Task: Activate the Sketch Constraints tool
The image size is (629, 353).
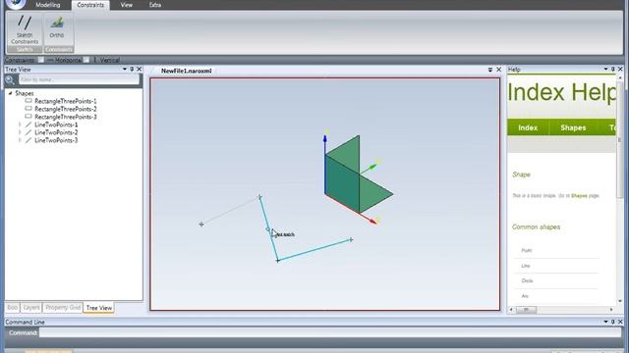Action: tap(25, 29)
